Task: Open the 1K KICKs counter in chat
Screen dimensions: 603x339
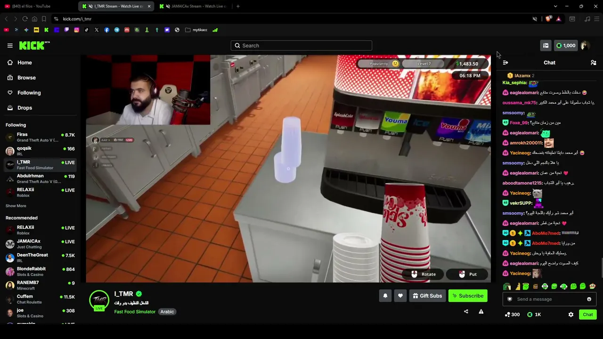Action: (x=534, y=315)
